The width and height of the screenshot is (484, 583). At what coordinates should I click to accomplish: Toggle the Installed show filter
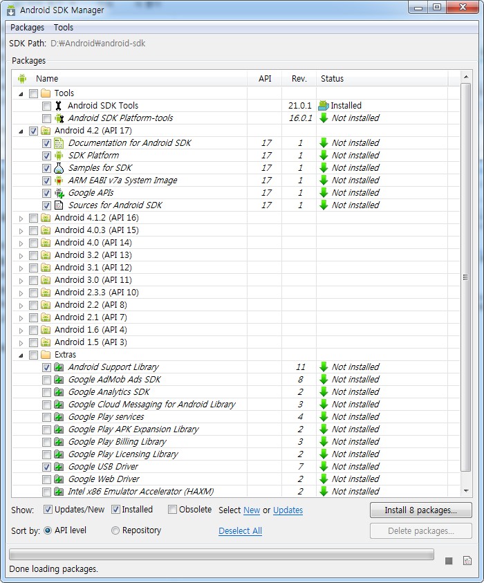click(115, 510)
